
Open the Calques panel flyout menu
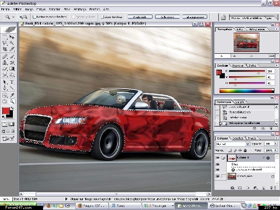pos(277,138)
